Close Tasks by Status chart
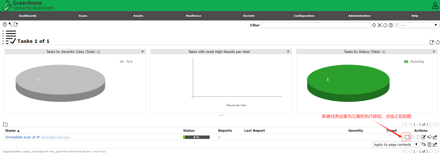 (434, 52)
